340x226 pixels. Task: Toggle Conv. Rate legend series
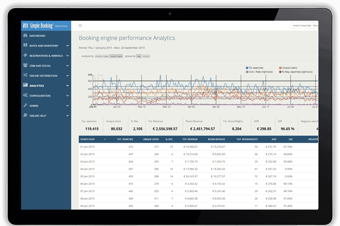pos(259,72)
